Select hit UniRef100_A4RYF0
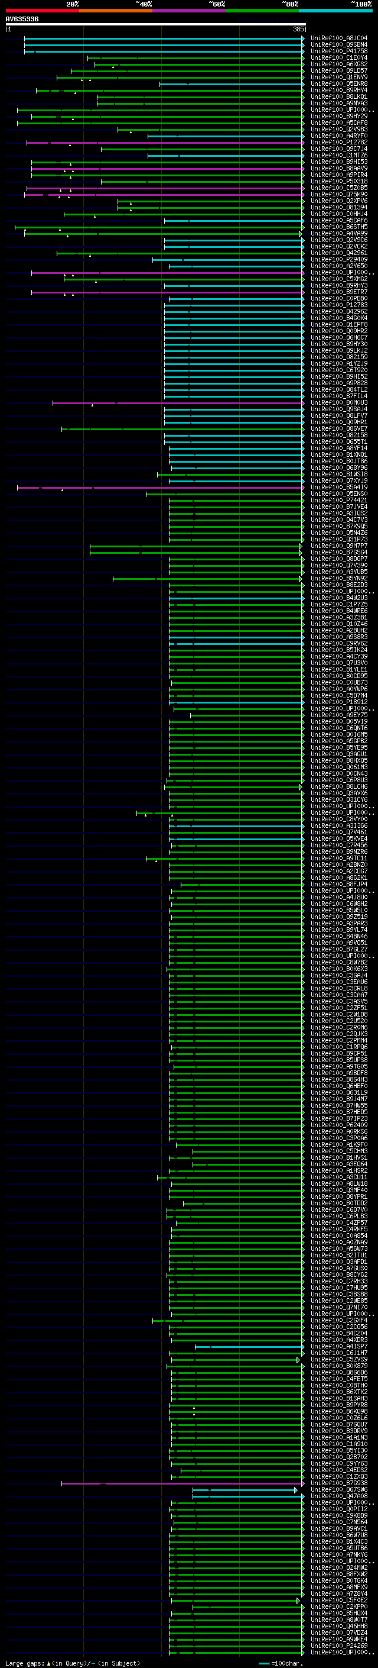This screenshot has height=1668, width=378. pos(339,136)
